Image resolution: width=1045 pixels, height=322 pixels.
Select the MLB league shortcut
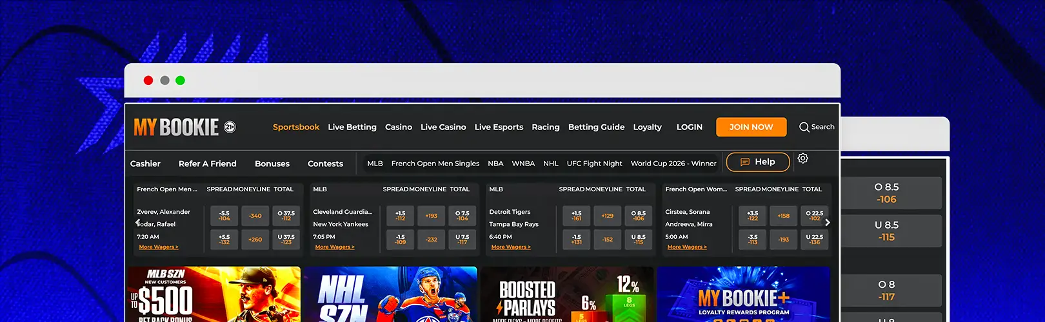pos(375,164)
